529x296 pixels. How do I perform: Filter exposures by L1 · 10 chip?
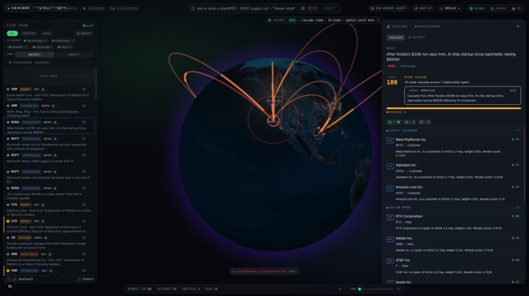394,122
